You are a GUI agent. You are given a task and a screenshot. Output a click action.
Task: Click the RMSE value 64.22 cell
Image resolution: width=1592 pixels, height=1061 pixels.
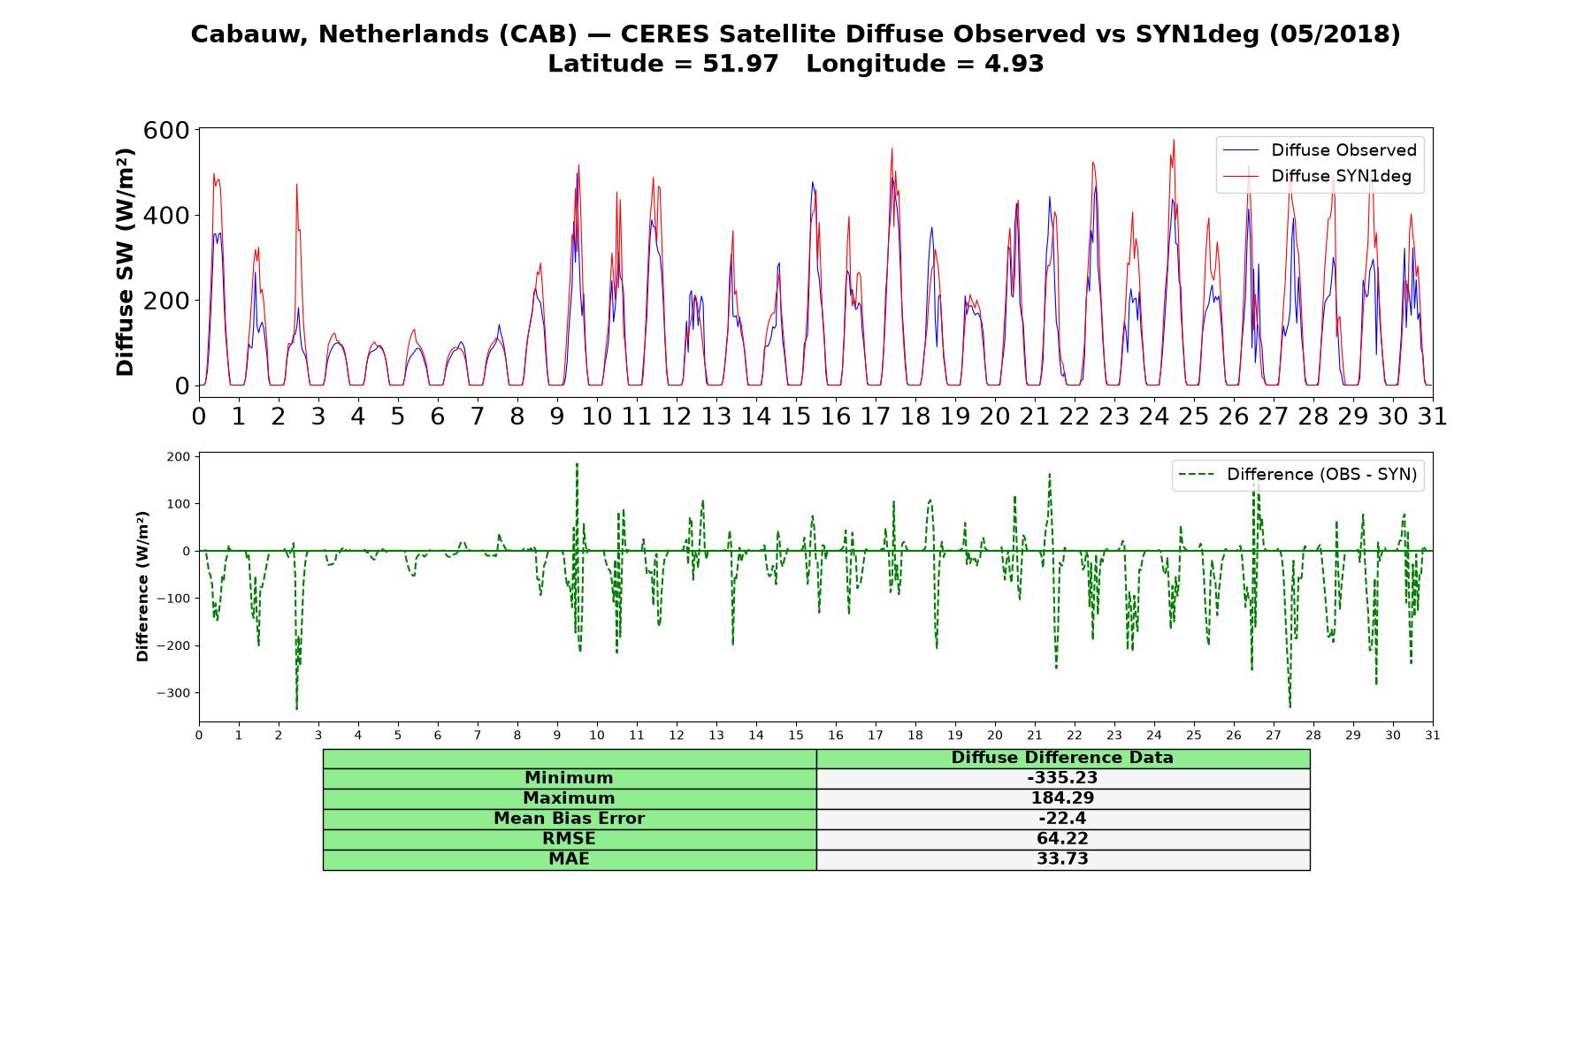(1062, 839)
